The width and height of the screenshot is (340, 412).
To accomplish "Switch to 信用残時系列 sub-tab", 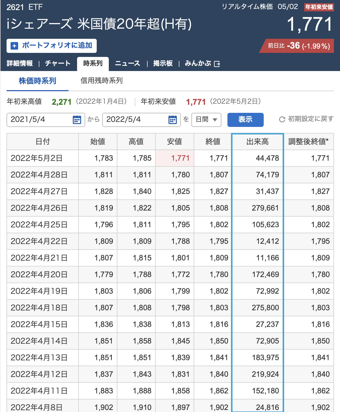I will point(101,81).
